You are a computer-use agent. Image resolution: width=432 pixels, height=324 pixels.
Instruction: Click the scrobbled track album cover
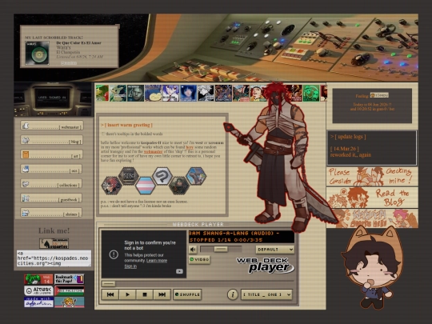[37, 53]
